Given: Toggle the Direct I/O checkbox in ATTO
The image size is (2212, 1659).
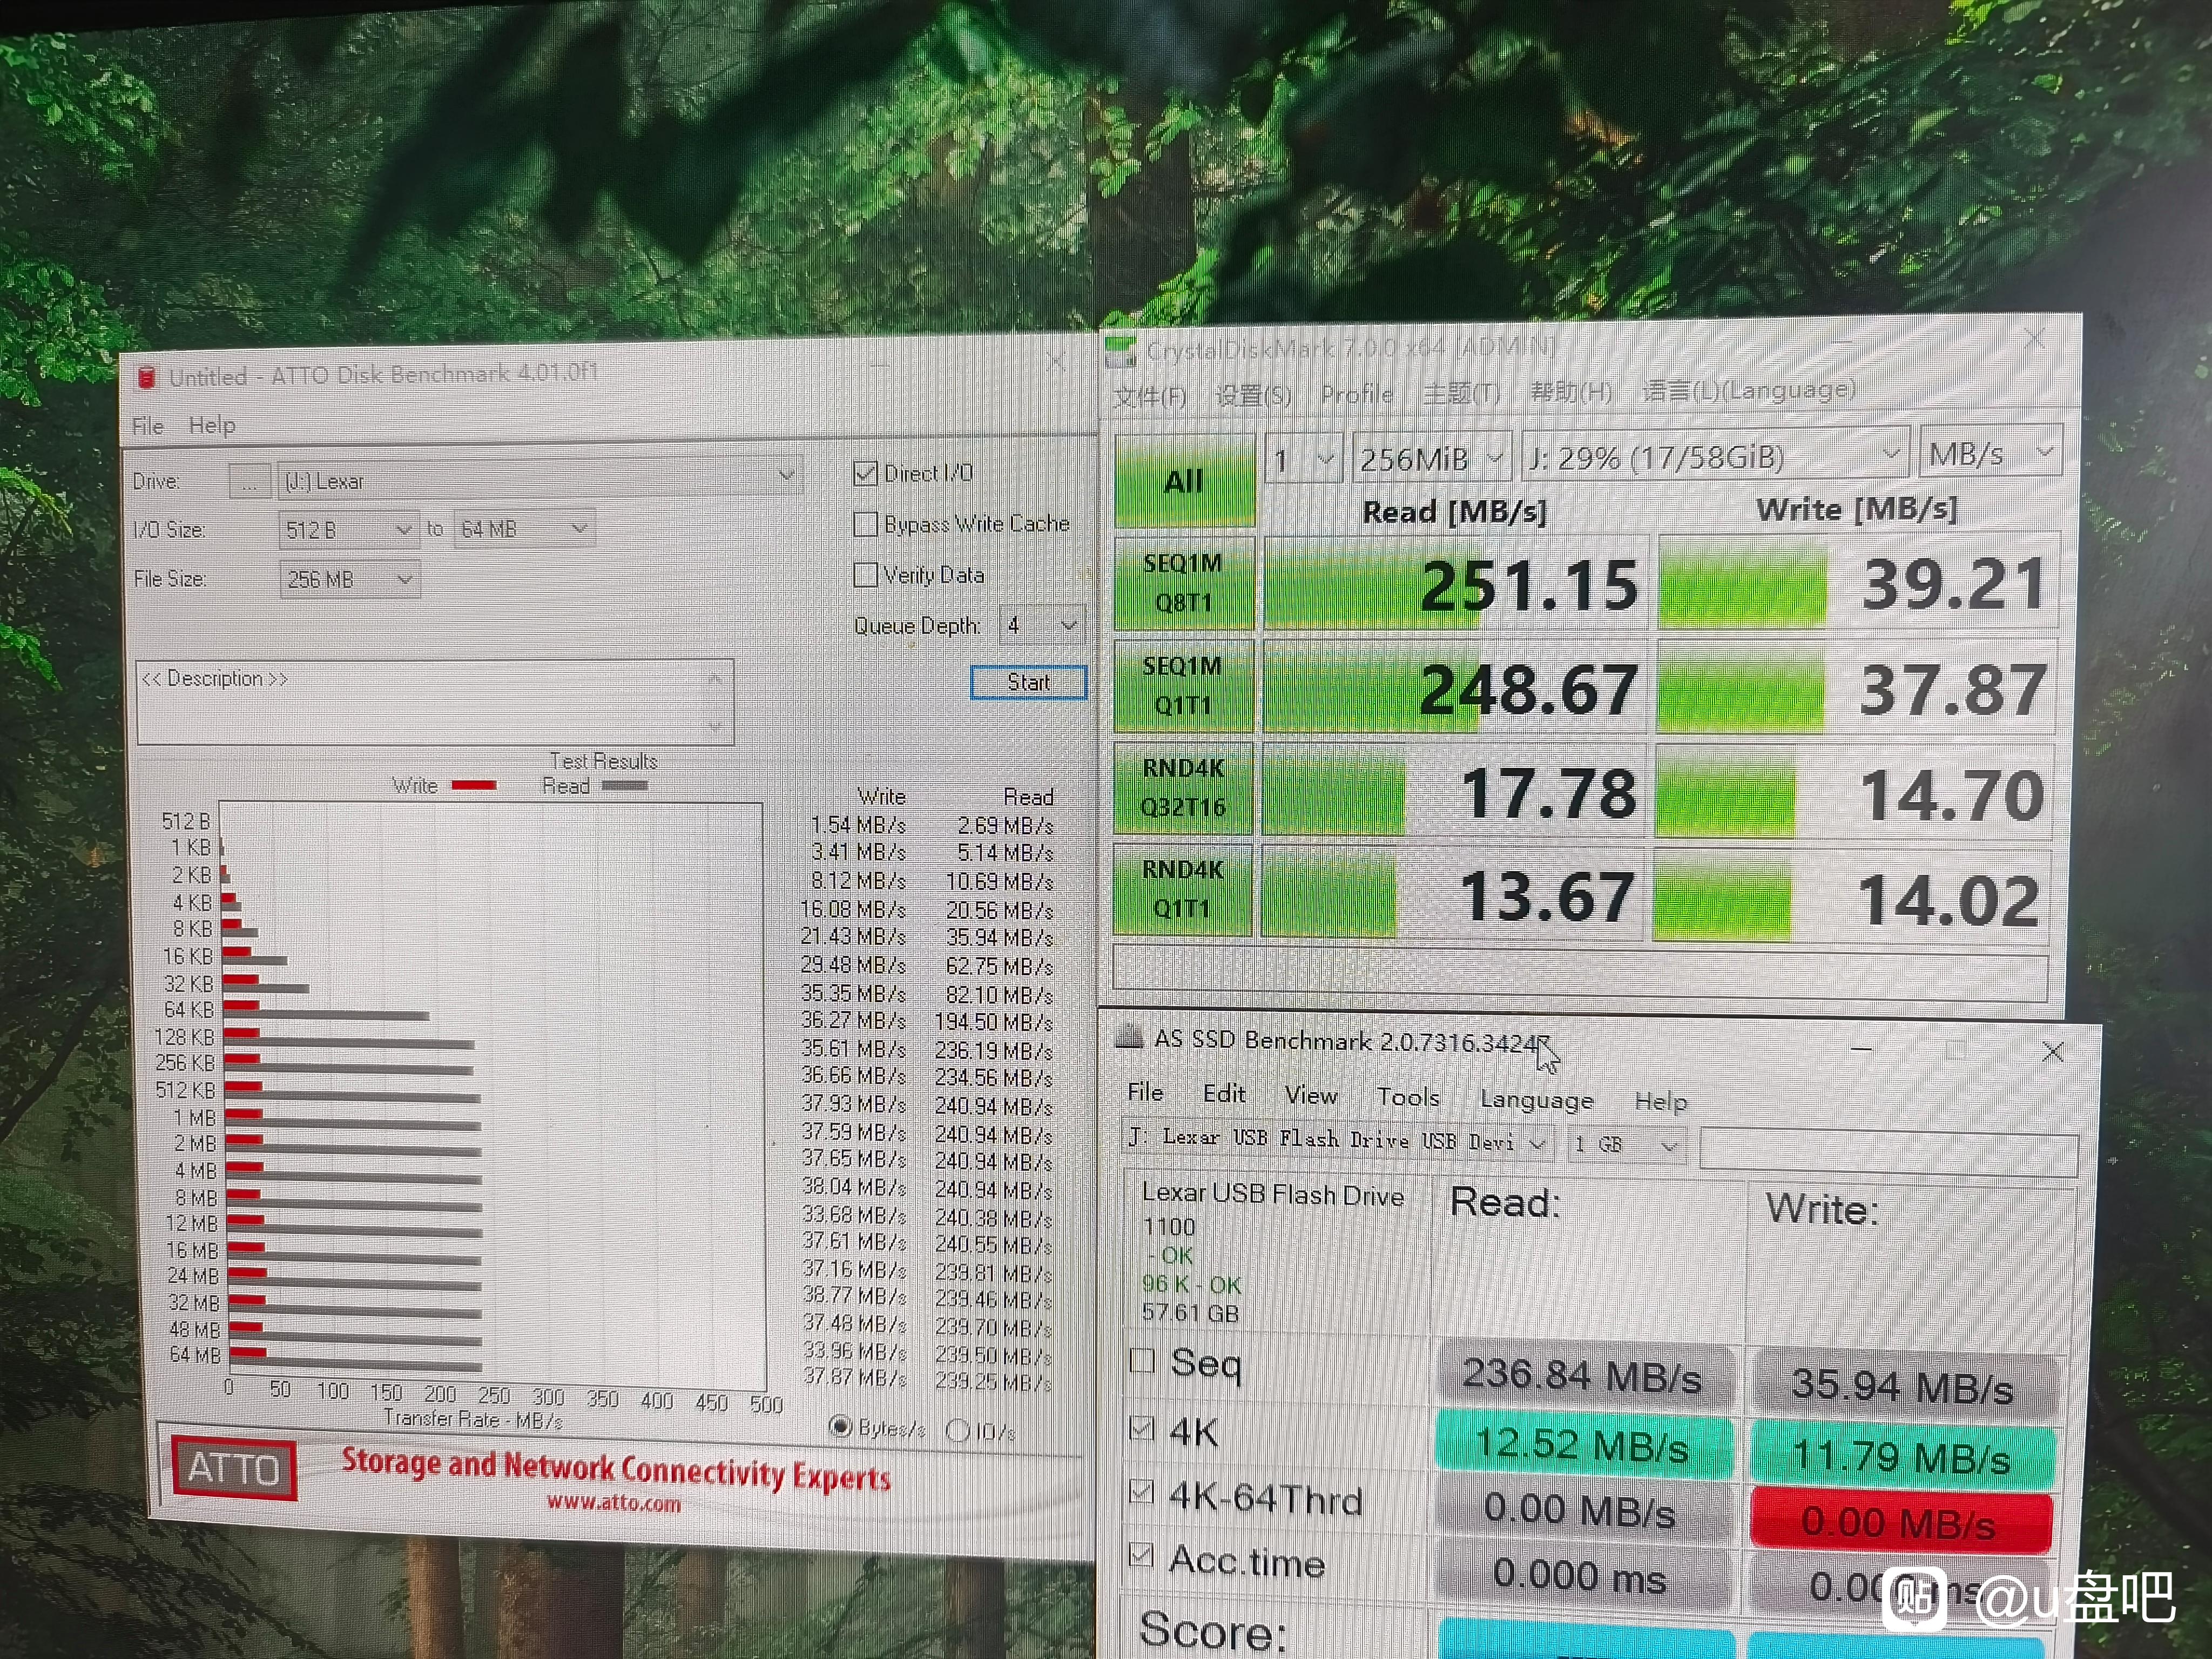Looking at the screenshot, I should click(865, 473).
